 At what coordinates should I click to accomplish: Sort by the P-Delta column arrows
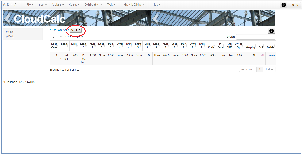click(x=223, y=46)
